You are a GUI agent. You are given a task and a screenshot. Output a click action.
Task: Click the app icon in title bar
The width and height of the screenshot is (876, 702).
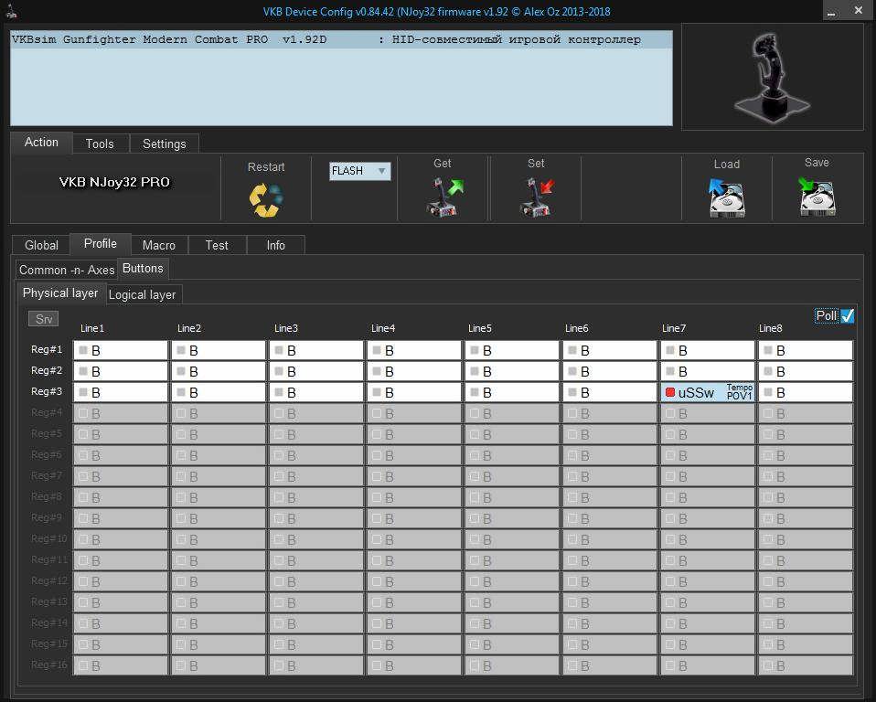[11, 11]
